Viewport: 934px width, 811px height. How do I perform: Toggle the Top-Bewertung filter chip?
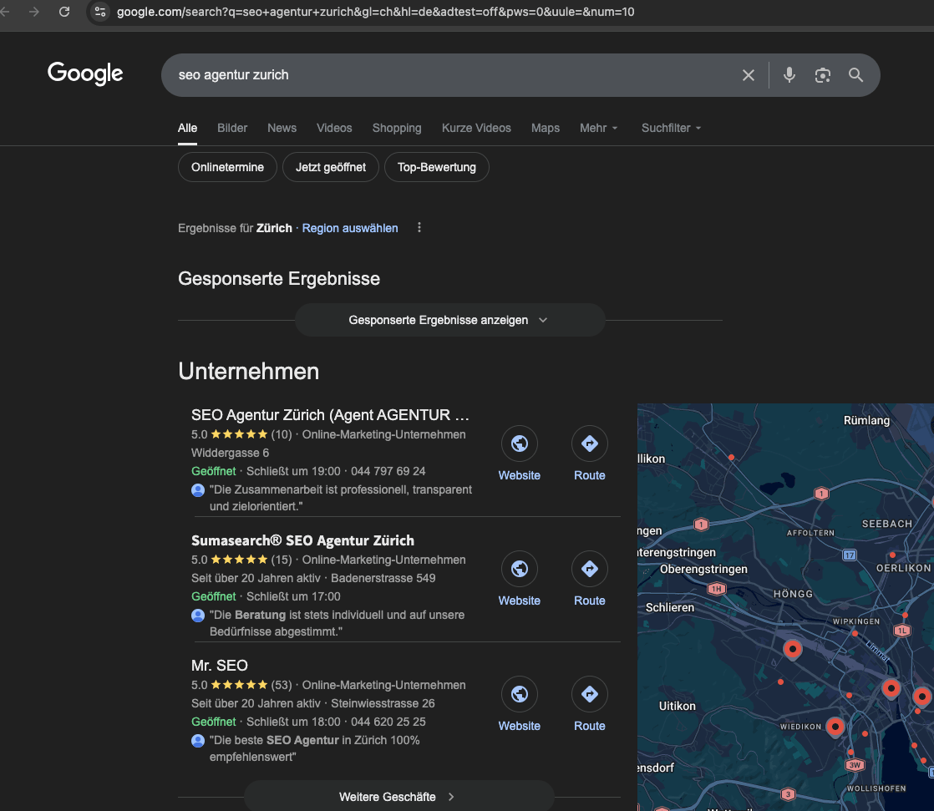click(437, 167)
